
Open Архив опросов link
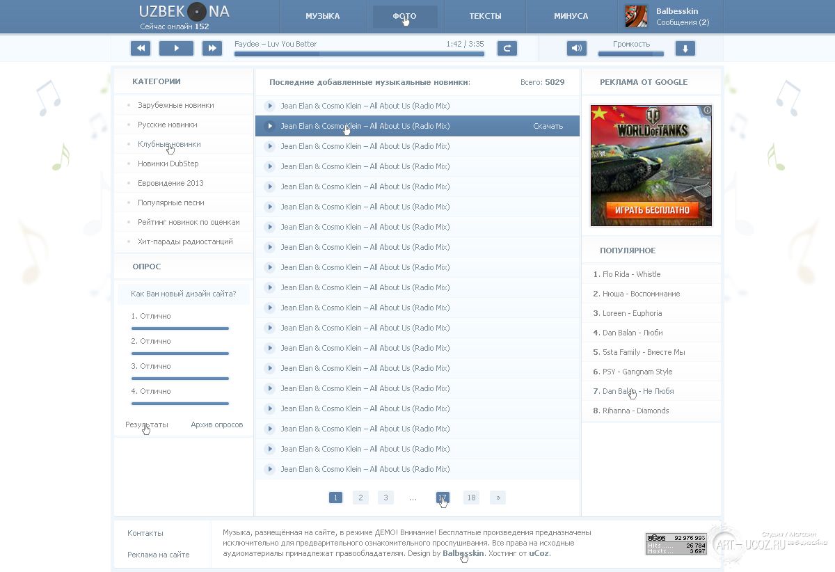[217, 424]
